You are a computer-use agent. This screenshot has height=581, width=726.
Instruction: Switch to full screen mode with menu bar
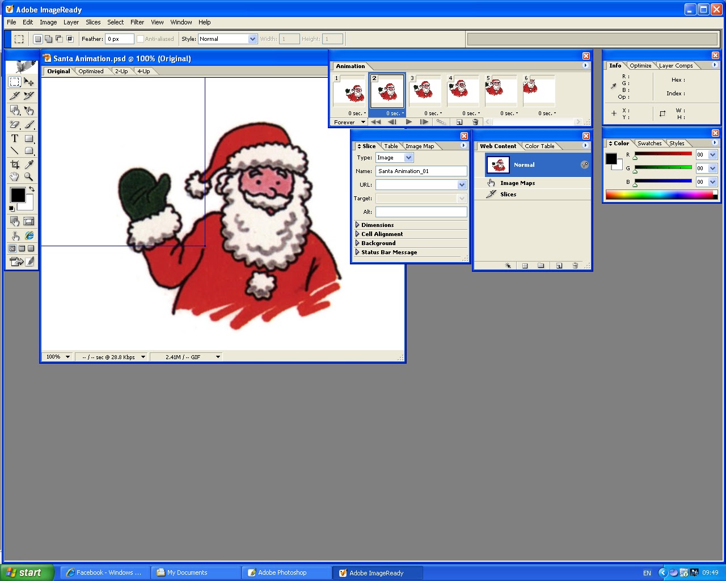pyautogui.click(x=22, y=249)
